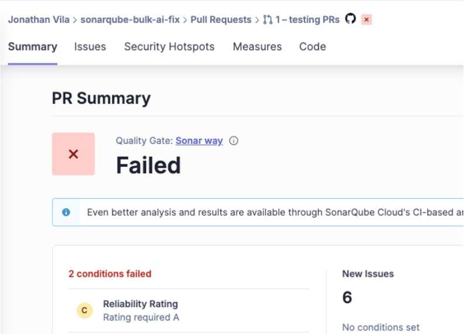The width and height of the screenshot is (464, 334).
Task: Select the Measures tab
Action: [x=257, y=47]
